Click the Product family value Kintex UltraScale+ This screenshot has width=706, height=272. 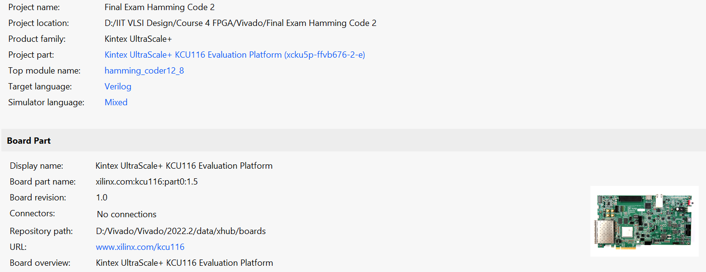[x=138, y=39]
